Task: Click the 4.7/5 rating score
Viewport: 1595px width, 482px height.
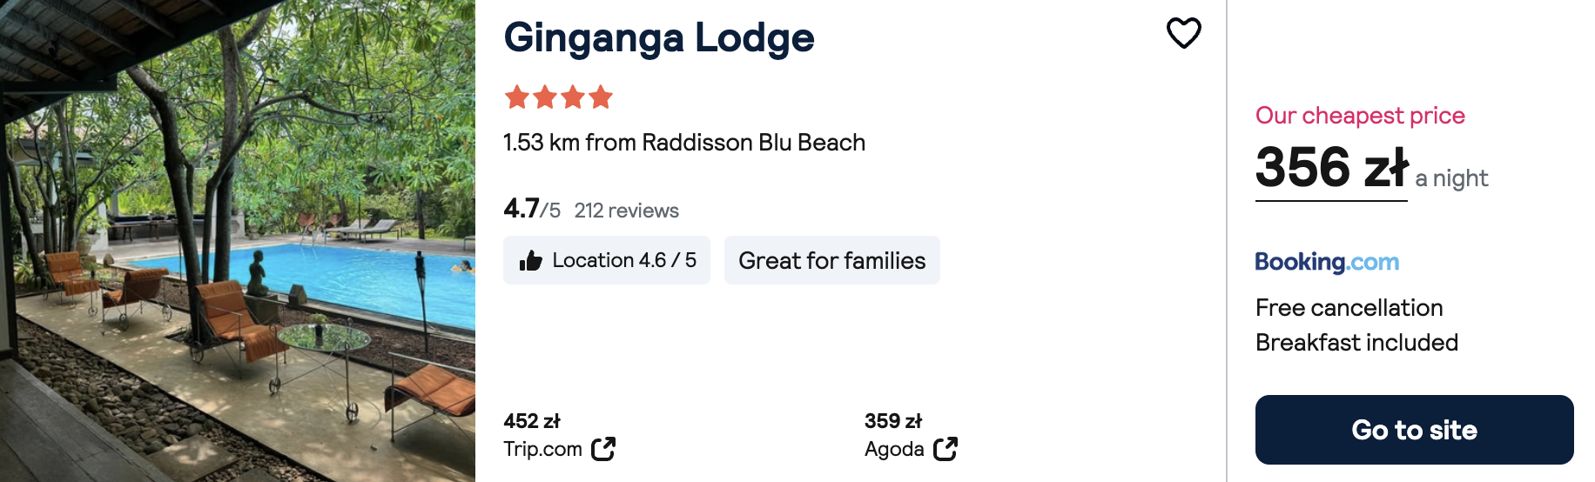Action: pyautogui.click(x=531, y=210)
